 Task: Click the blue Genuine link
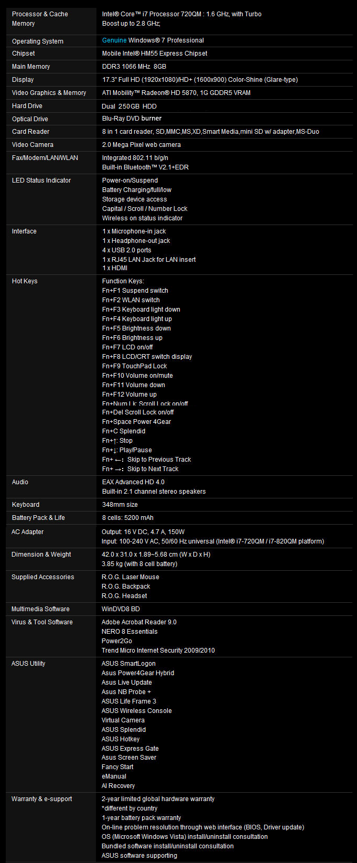click(x=114, y=40)
